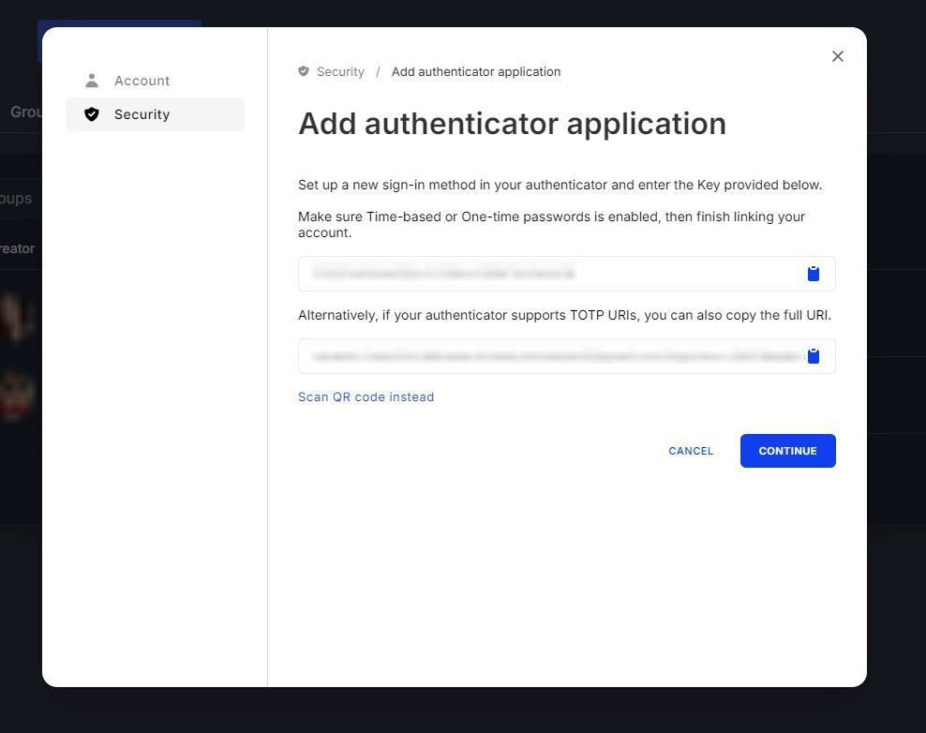Copy the full TOTP URI to clipboard
The height and width of the screenshot is (733, 926).
click(x=814, y=356)
